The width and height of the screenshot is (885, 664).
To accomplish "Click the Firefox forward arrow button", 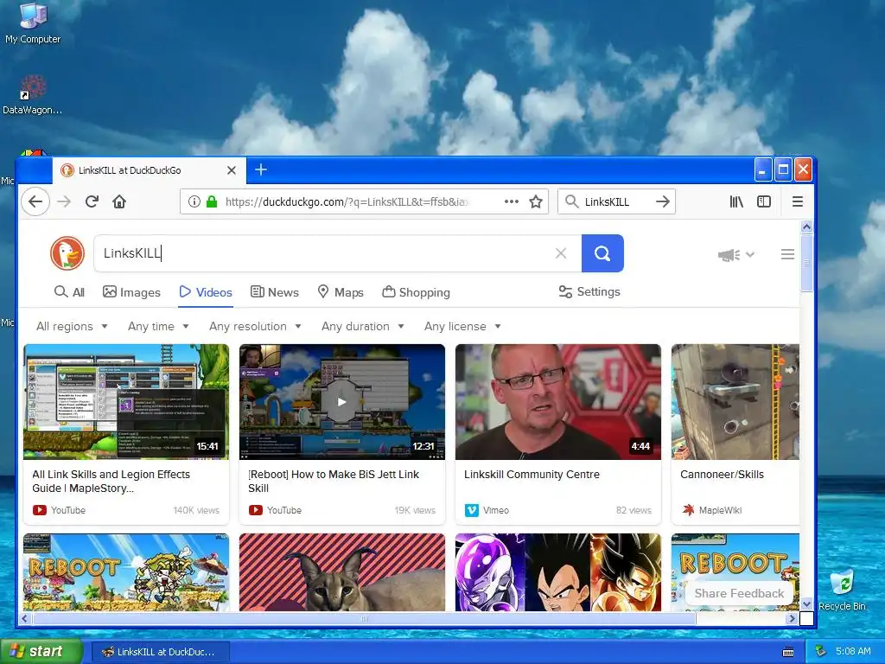I will 64,201.
